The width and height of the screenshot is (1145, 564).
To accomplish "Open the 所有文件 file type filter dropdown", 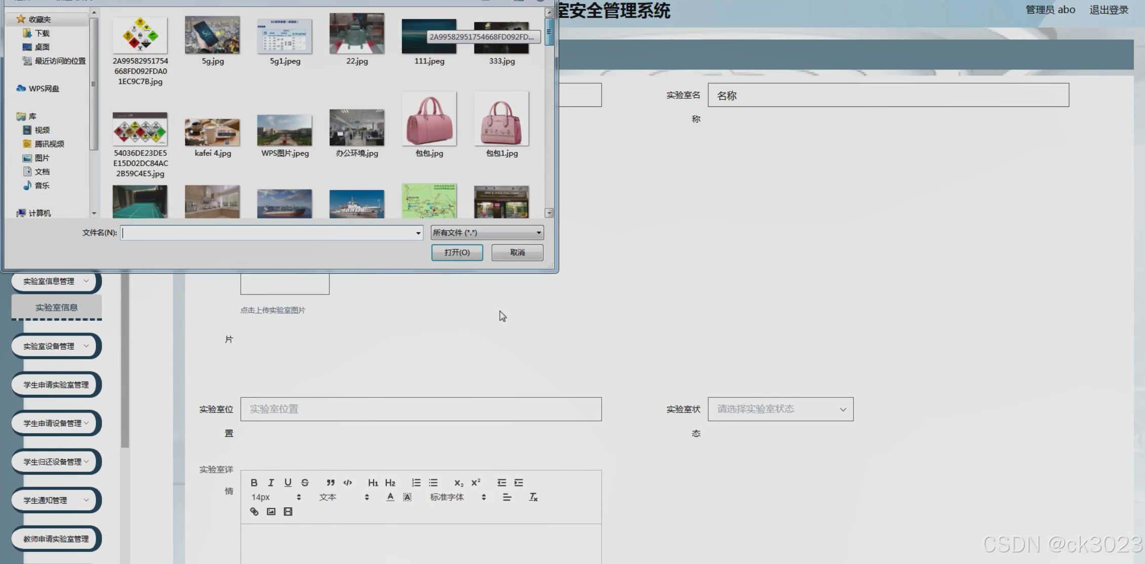I will [487, 233].
